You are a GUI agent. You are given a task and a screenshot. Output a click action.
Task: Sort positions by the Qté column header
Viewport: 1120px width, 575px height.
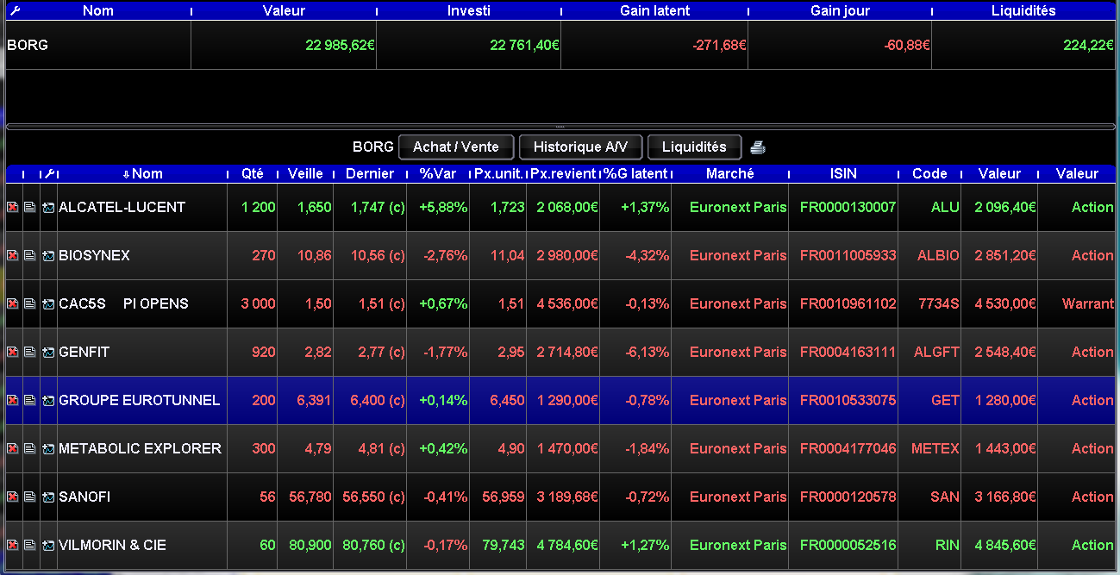[253, 173]
